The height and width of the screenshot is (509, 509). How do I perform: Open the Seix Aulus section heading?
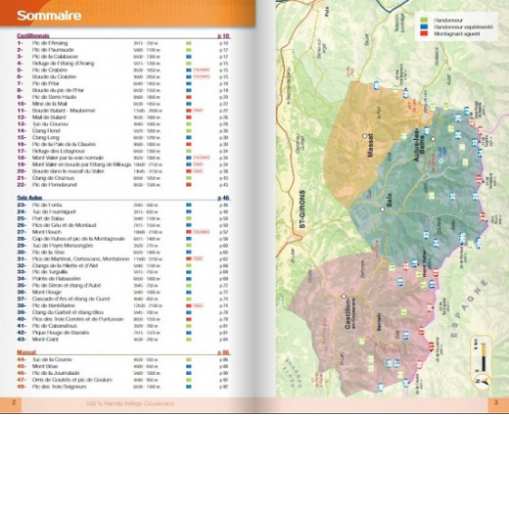(29, 198)
